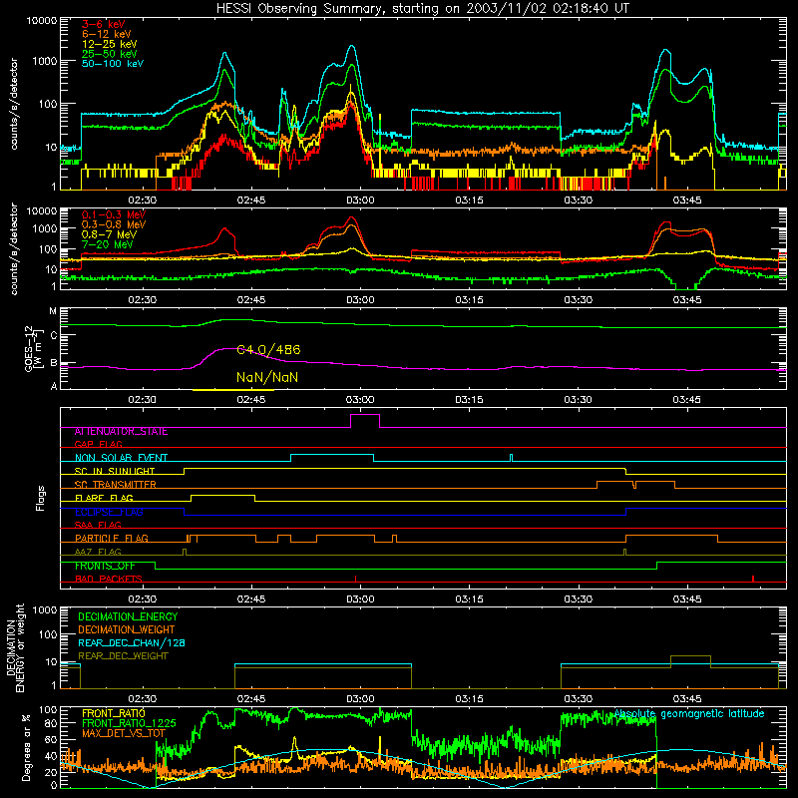Select the FRONTS_OFF flag label
The width and height of the screenshot is (798, 798).
105,566
